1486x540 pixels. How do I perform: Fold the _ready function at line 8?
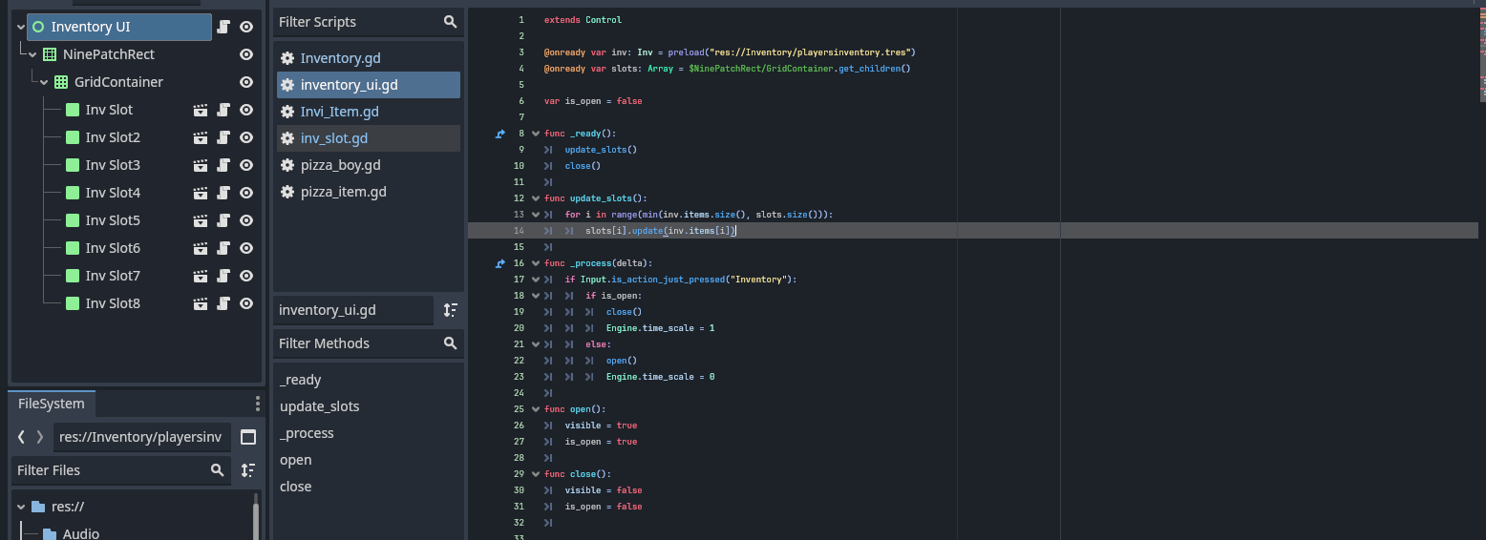535,134
